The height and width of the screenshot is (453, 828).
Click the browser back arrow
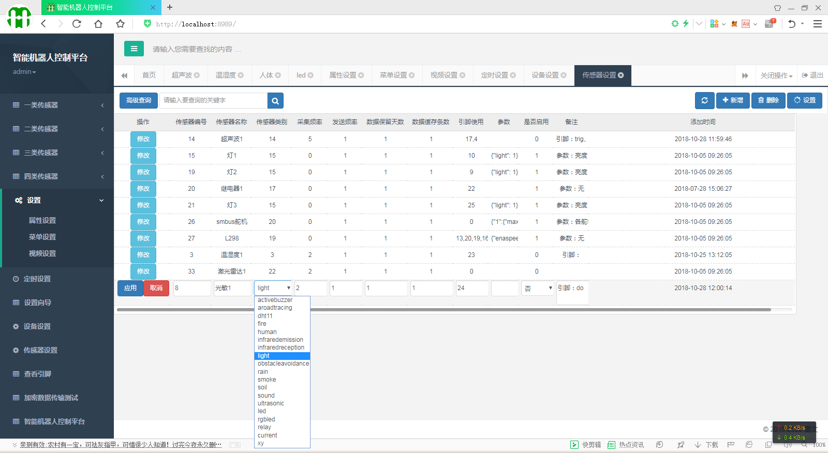[x=43, y=24]
